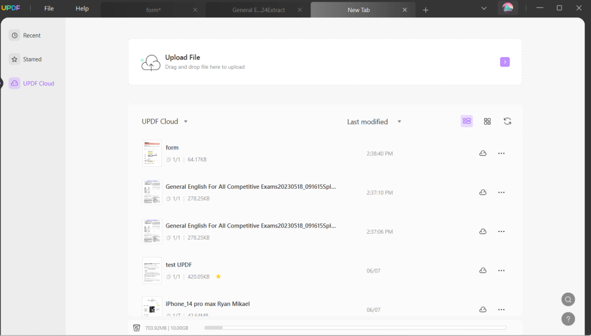
Task: Switch to the General E...24Extract tab
Action: pos(258,10)
